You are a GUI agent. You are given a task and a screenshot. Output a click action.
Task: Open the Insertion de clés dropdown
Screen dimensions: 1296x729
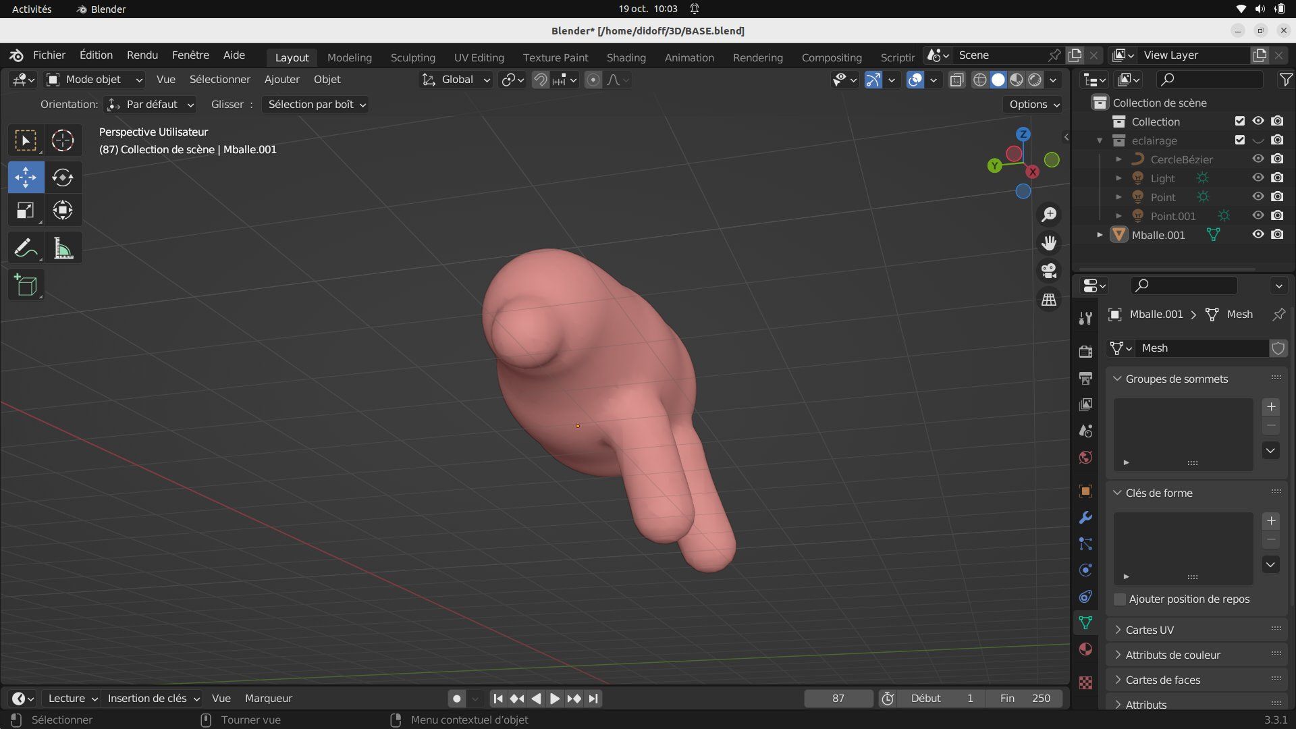click(x=153, y=699)
